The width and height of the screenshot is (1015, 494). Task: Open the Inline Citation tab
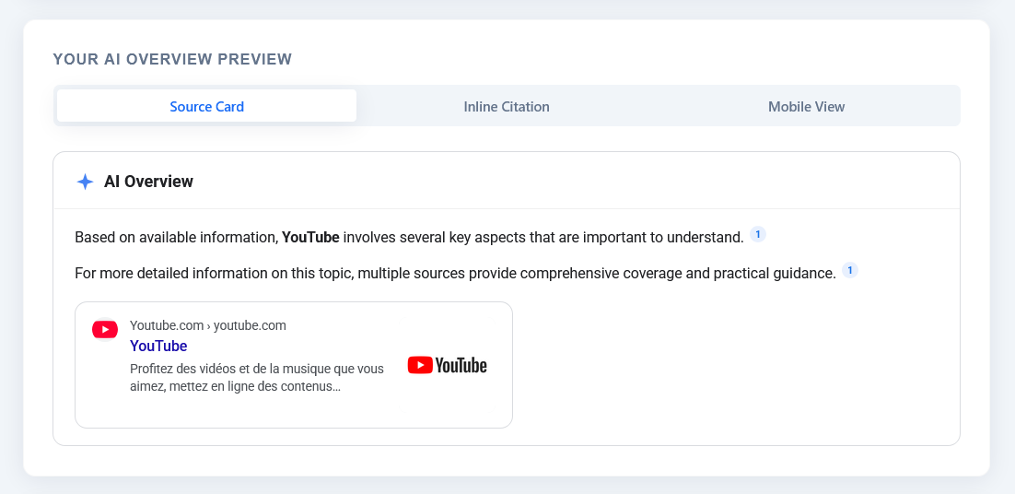pos(507,106)
